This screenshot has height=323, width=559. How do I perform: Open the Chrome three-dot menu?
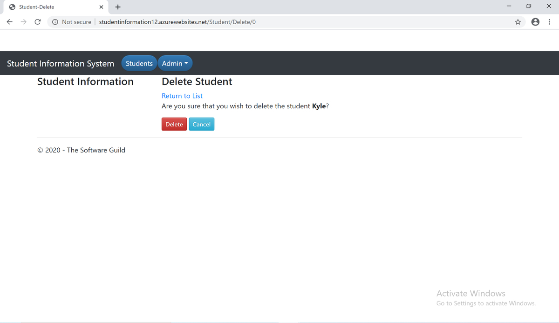pyautogui.click(x=550, y=22)
